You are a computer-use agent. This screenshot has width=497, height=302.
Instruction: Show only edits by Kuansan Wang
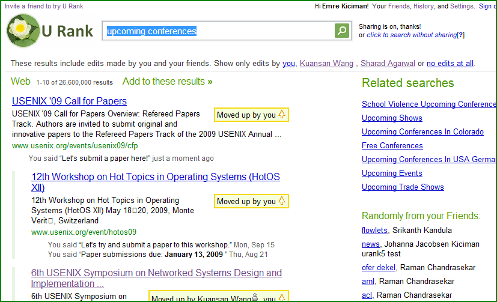[326, 63]
